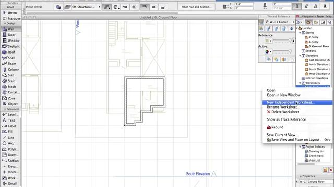Viewport: 334px width, 187px height.
Task: Select the Label tool
Action: click(10, 126)
